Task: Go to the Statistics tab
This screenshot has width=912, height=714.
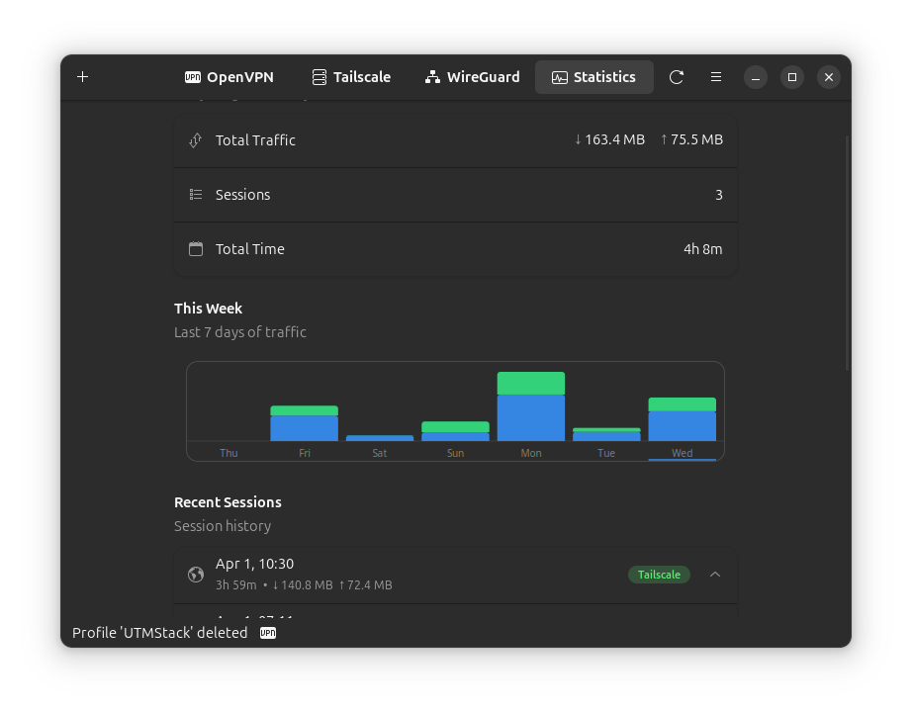Action: 593,77
